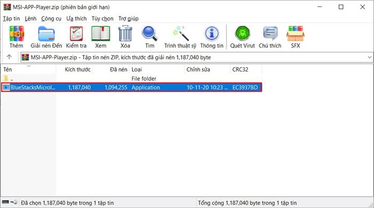The height and width of the screenshot is (208, 374).
Task: Click the 1,094,255 packed size cell
Action: click(x=116, y=87)
